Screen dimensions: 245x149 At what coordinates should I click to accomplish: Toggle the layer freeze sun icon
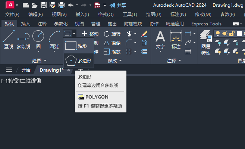pos(224,34)
